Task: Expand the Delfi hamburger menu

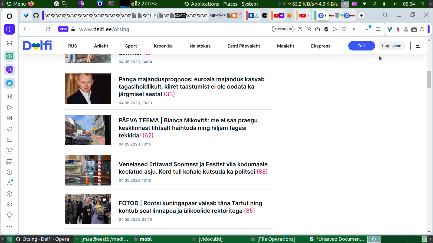Action: pyautogui.click(x=418, y=46)
